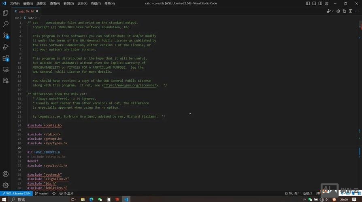Open the Explorer view in activity bar

tap(6, 13)
